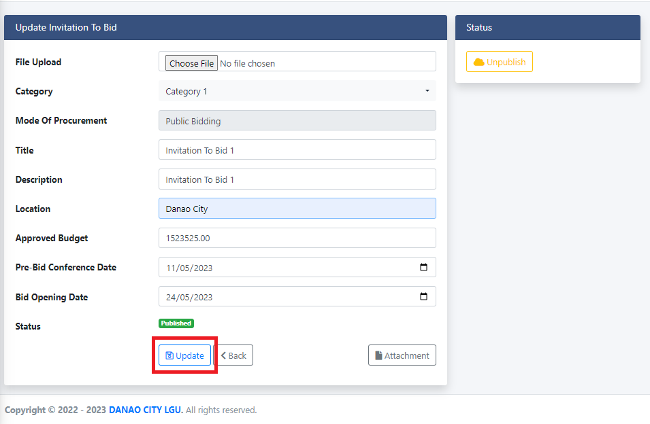Image resolution: width=650 pixels, height=424 pixels.
Task: Click the Choose File button
Action: point(191,63)
